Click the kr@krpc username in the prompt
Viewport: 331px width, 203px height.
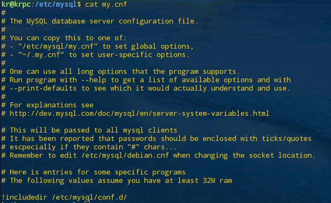[x=16, y=4]
